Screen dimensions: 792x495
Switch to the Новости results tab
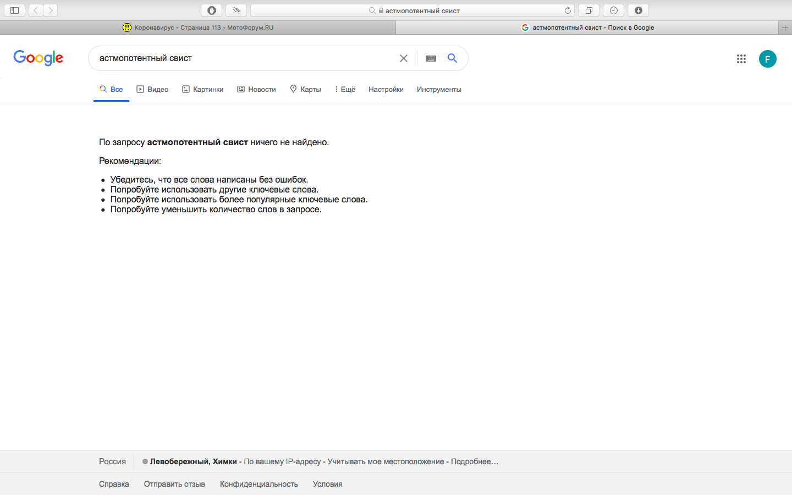[256, 89]
